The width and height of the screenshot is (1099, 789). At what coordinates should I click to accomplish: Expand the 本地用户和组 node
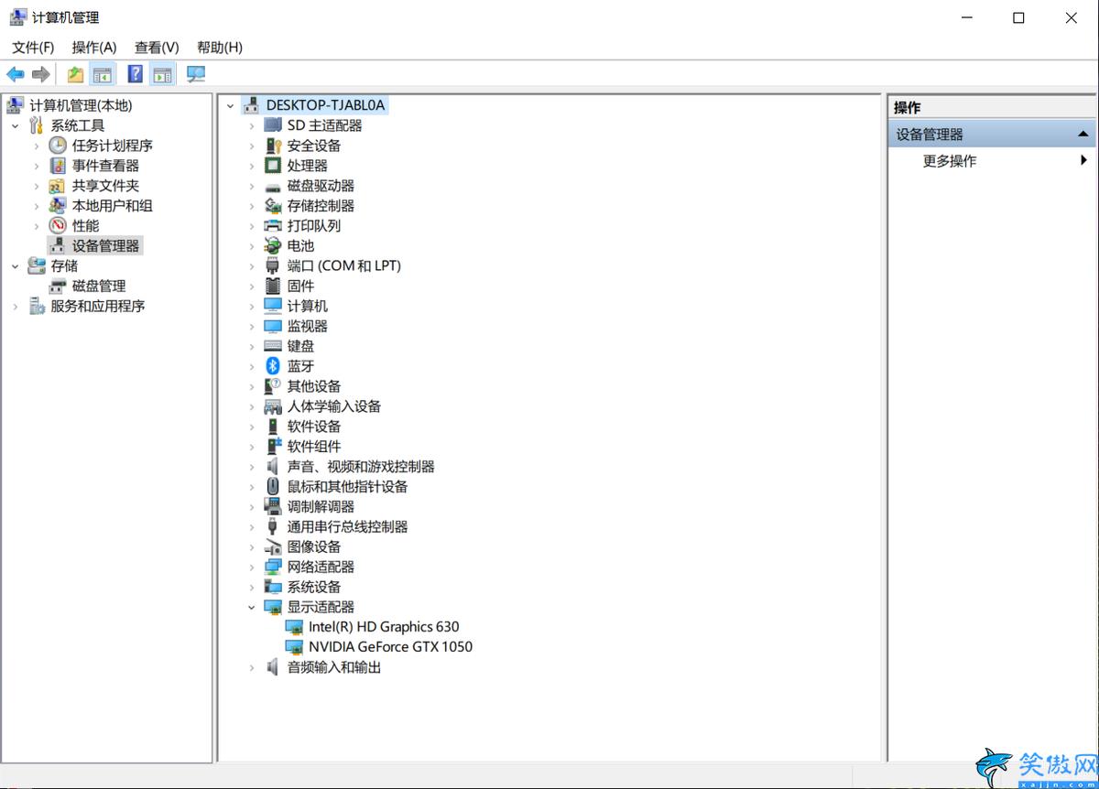(37, 206)
